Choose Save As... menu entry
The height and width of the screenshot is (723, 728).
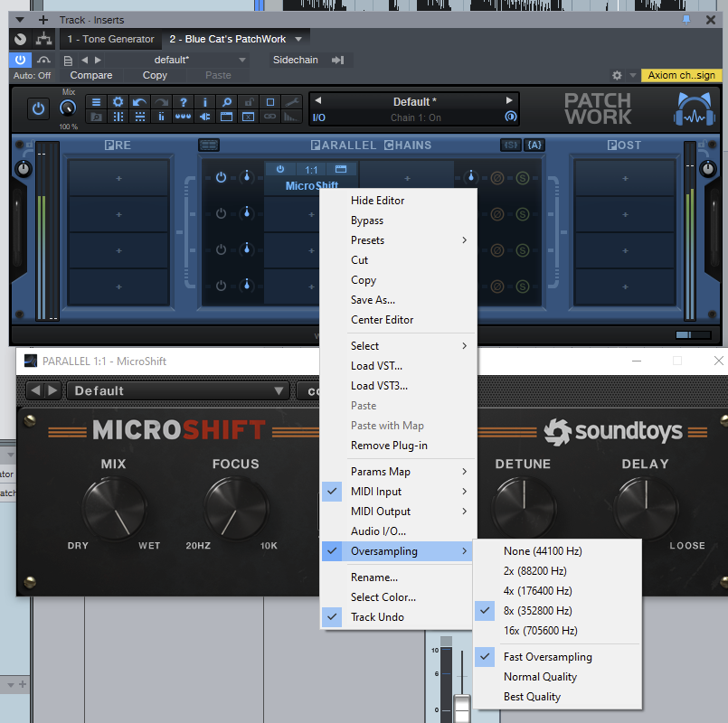click(399, 300)
